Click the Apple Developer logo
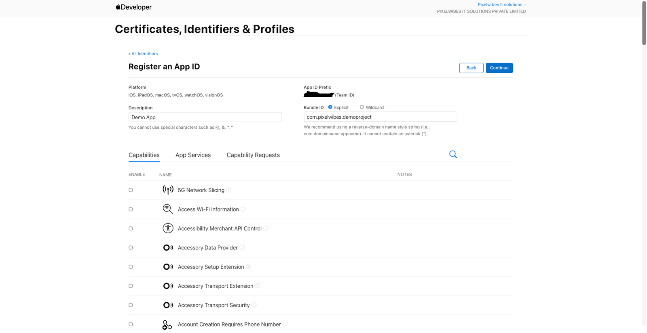The image size is (647, 333). click(133, 7)
